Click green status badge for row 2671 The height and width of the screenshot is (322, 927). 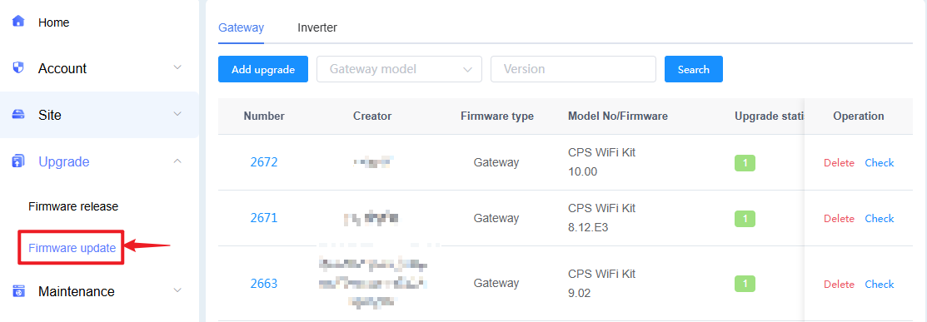pos(745,219)
